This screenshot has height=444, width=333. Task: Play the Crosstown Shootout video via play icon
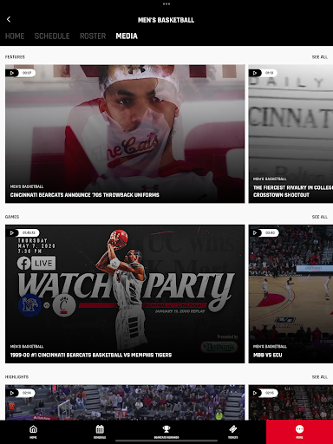coord(255,73)
